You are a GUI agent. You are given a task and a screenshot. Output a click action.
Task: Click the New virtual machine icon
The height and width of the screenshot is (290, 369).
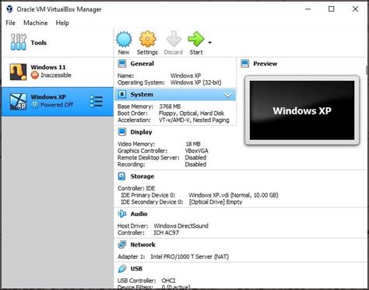(x=124, y=39)
